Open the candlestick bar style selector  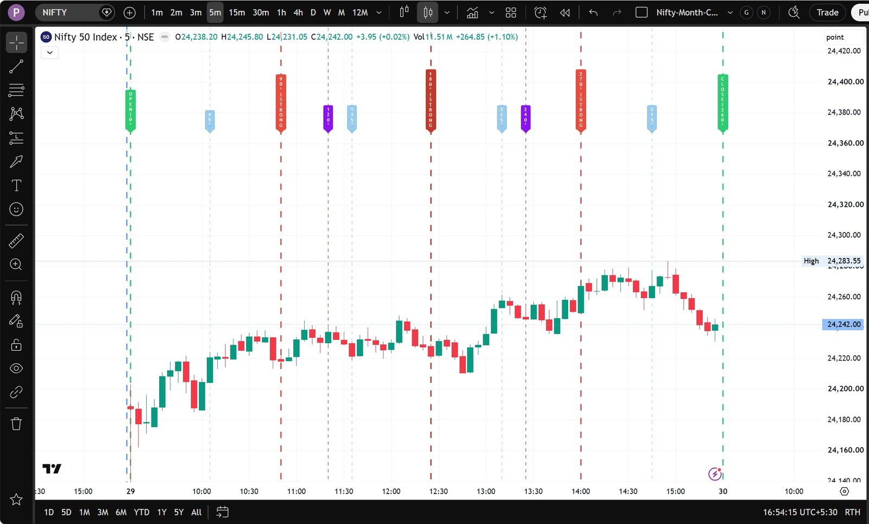(x=404, y=12)
